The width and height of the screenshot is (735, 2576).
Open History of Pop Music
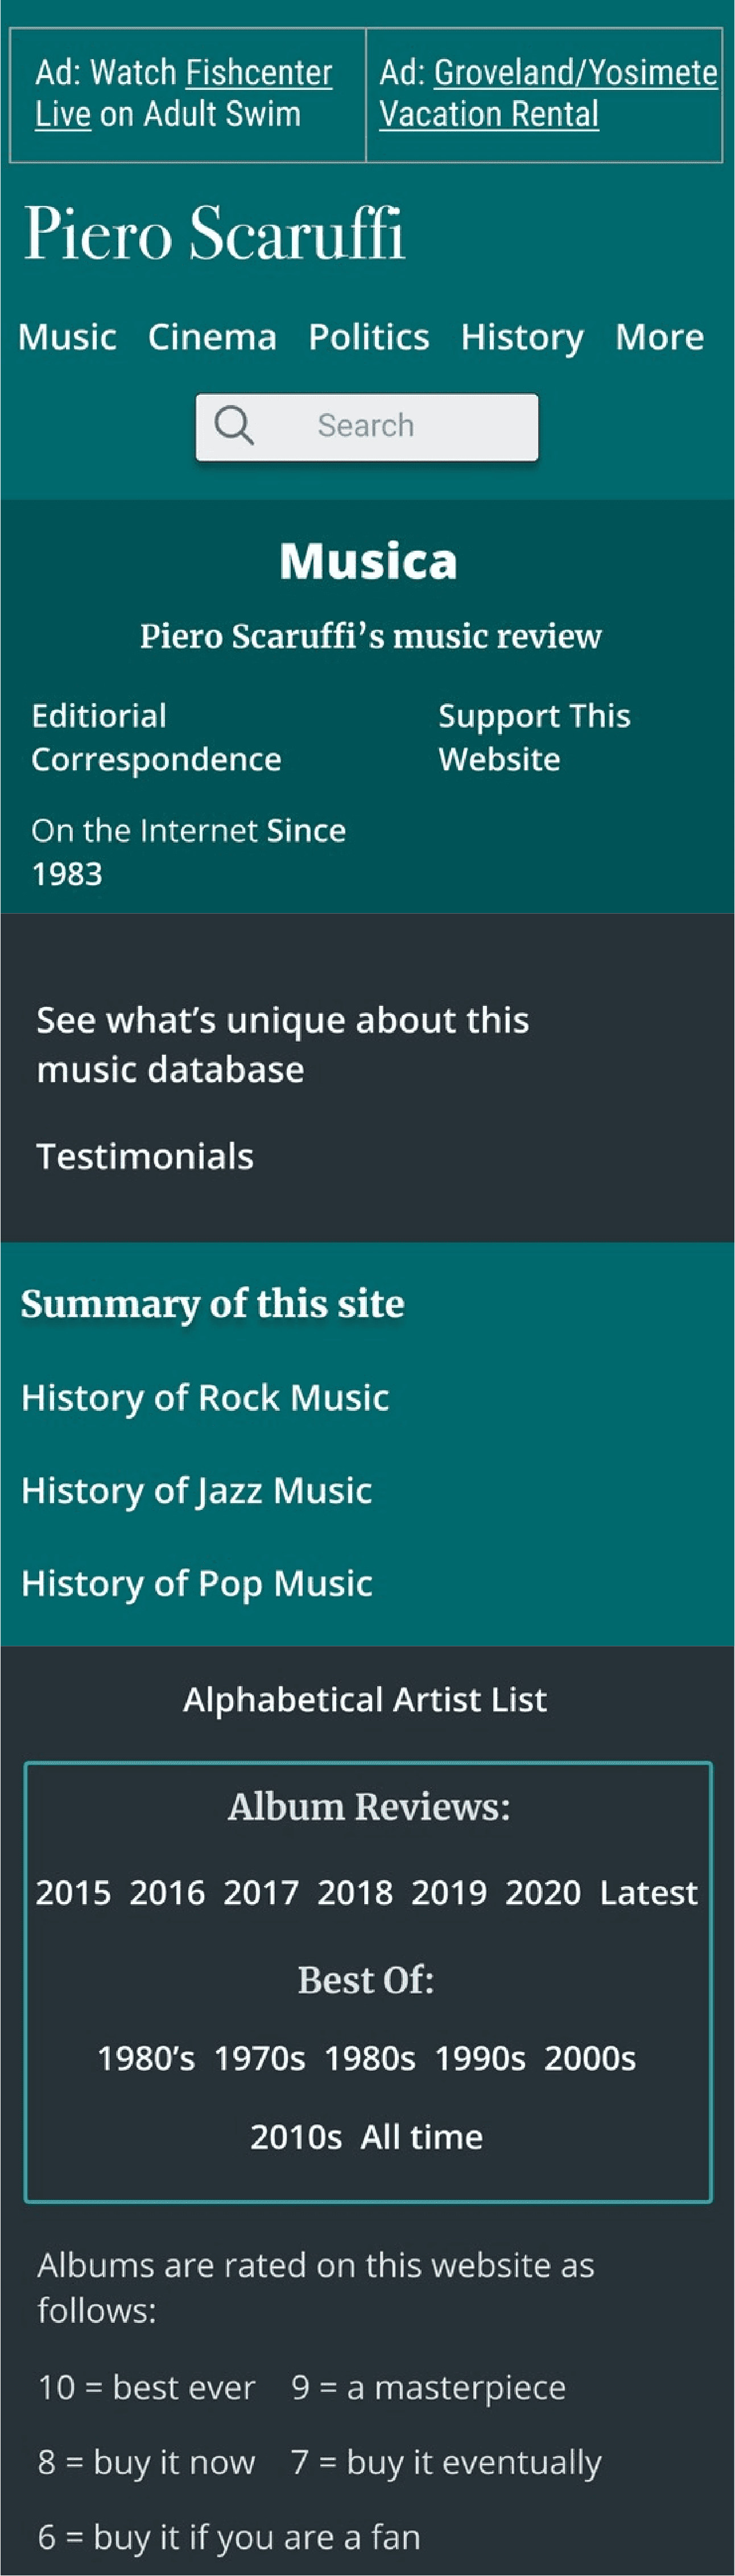coord(197,1583)
